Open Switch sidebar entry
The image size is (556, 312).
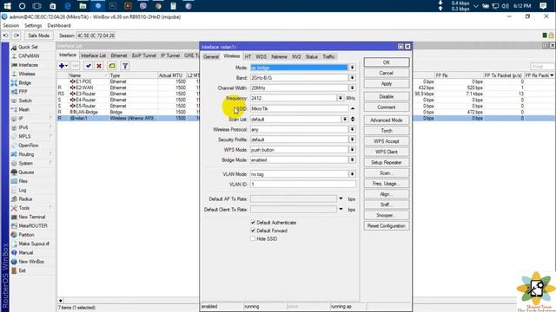point(25,101)
